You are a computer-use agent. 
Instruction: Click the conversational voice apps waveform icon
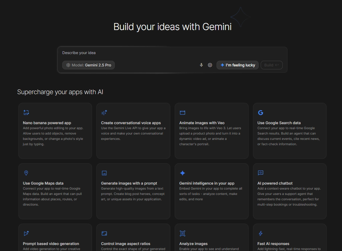pos(104,112)
